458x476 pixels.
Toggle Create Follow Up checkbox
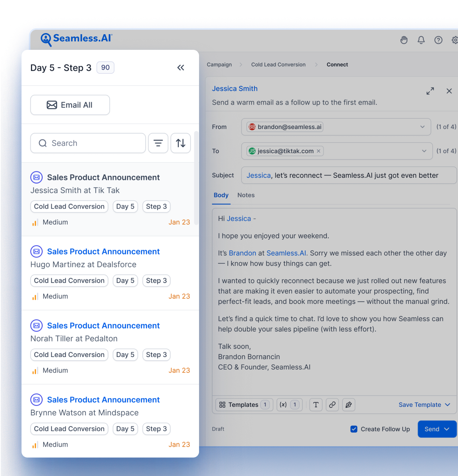[x=354, y=429]
